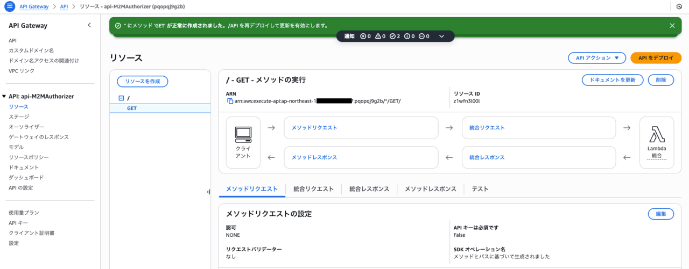Switch to the テスト tab
Viewport: 689px width, 269px height.
pyautogui.click(x=480, y=189)
